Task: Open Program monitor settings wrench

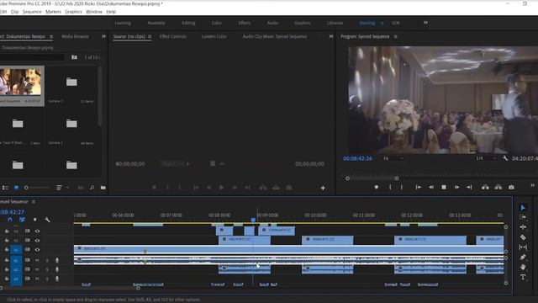Action: (505, 158)
